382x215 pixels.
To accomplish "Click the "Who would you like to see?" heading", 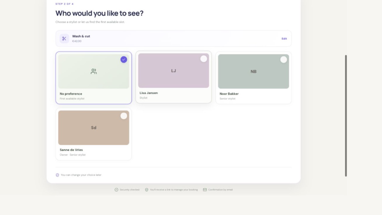I will tap(99, 13).
